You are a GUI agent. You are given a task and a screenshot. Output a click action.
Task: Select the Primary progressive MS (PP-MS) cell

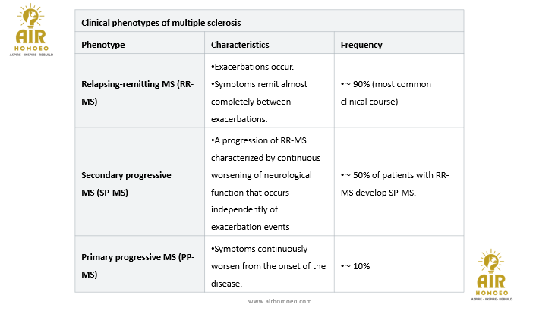point(138,265)
